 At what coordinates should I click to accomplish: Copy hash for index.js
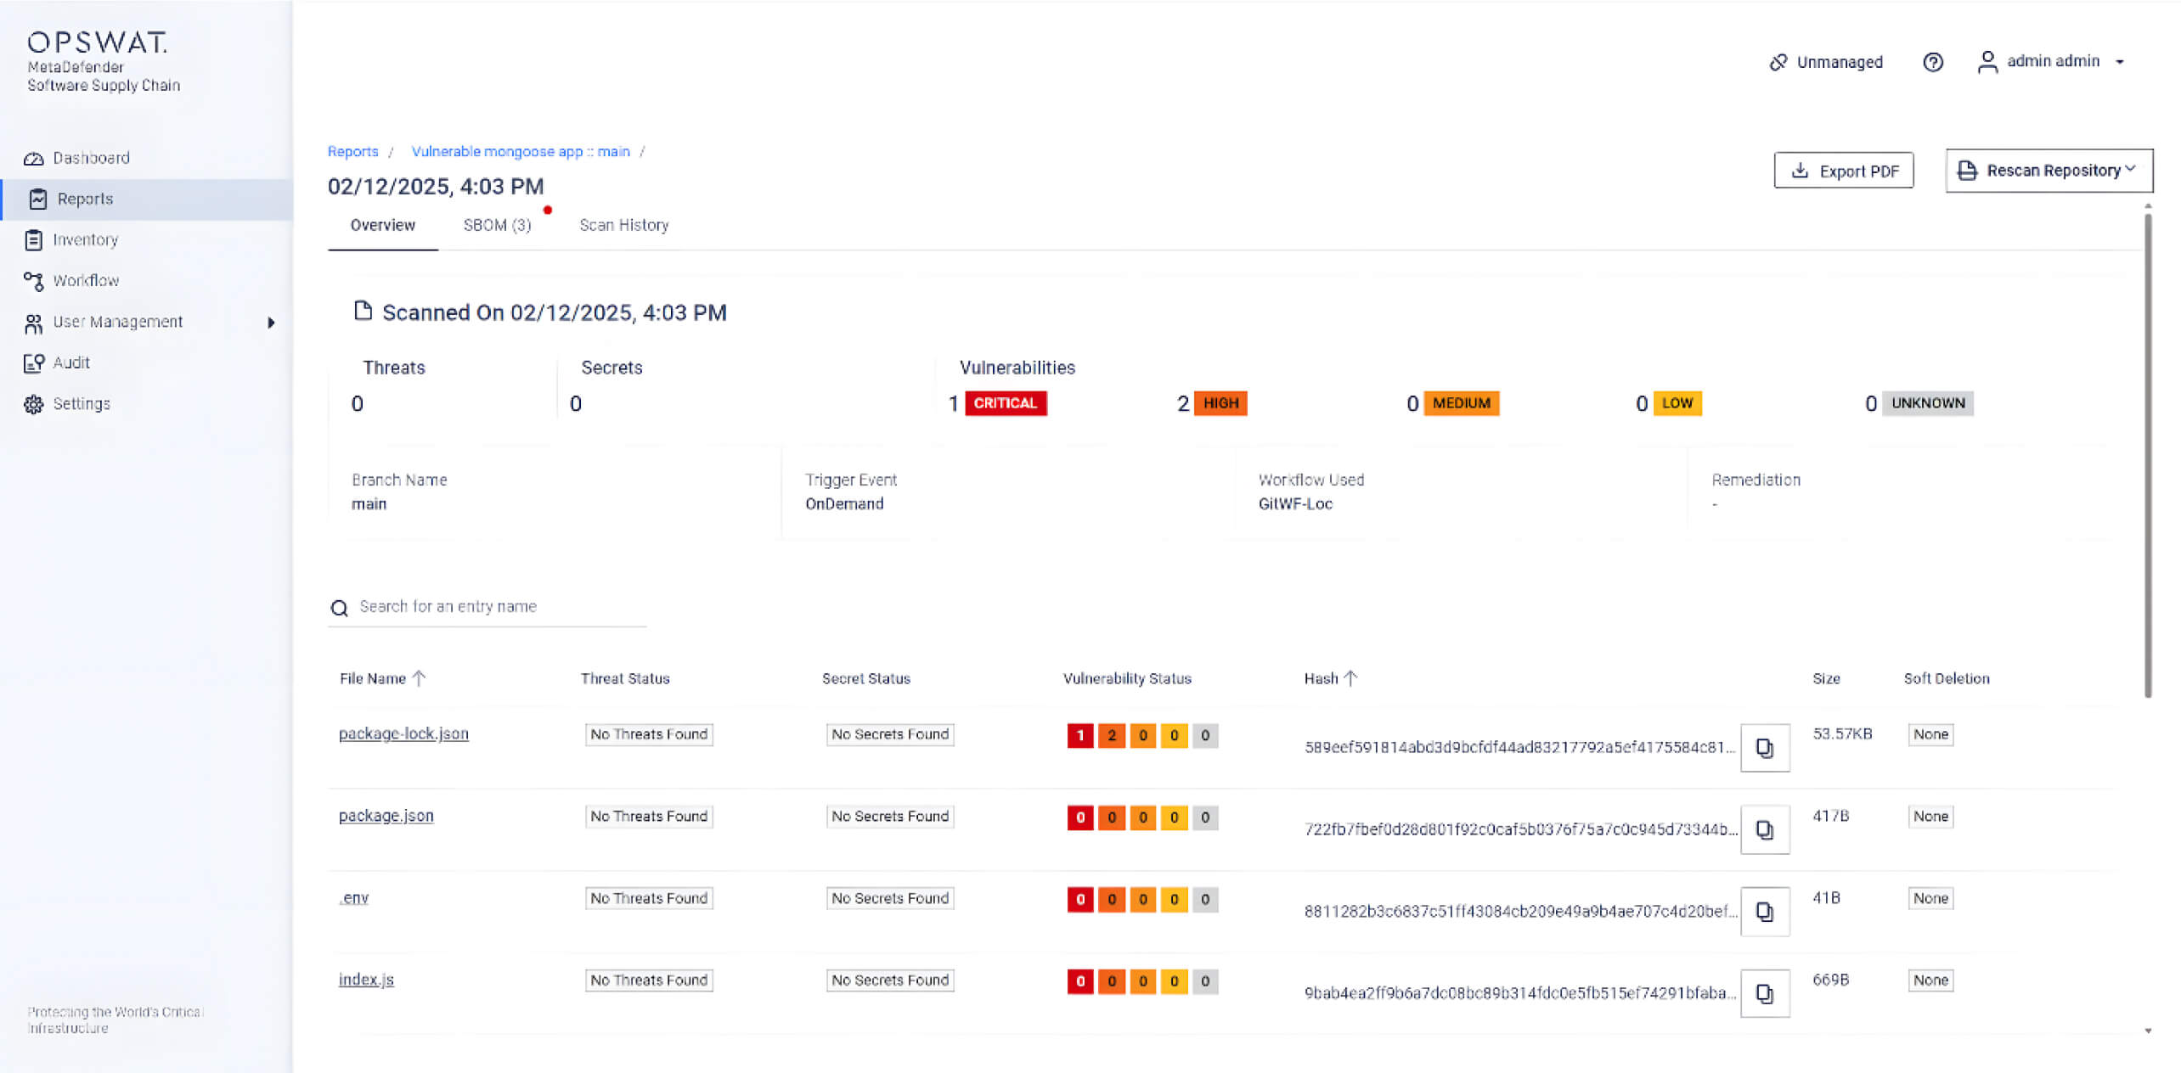coord(1764,993)
